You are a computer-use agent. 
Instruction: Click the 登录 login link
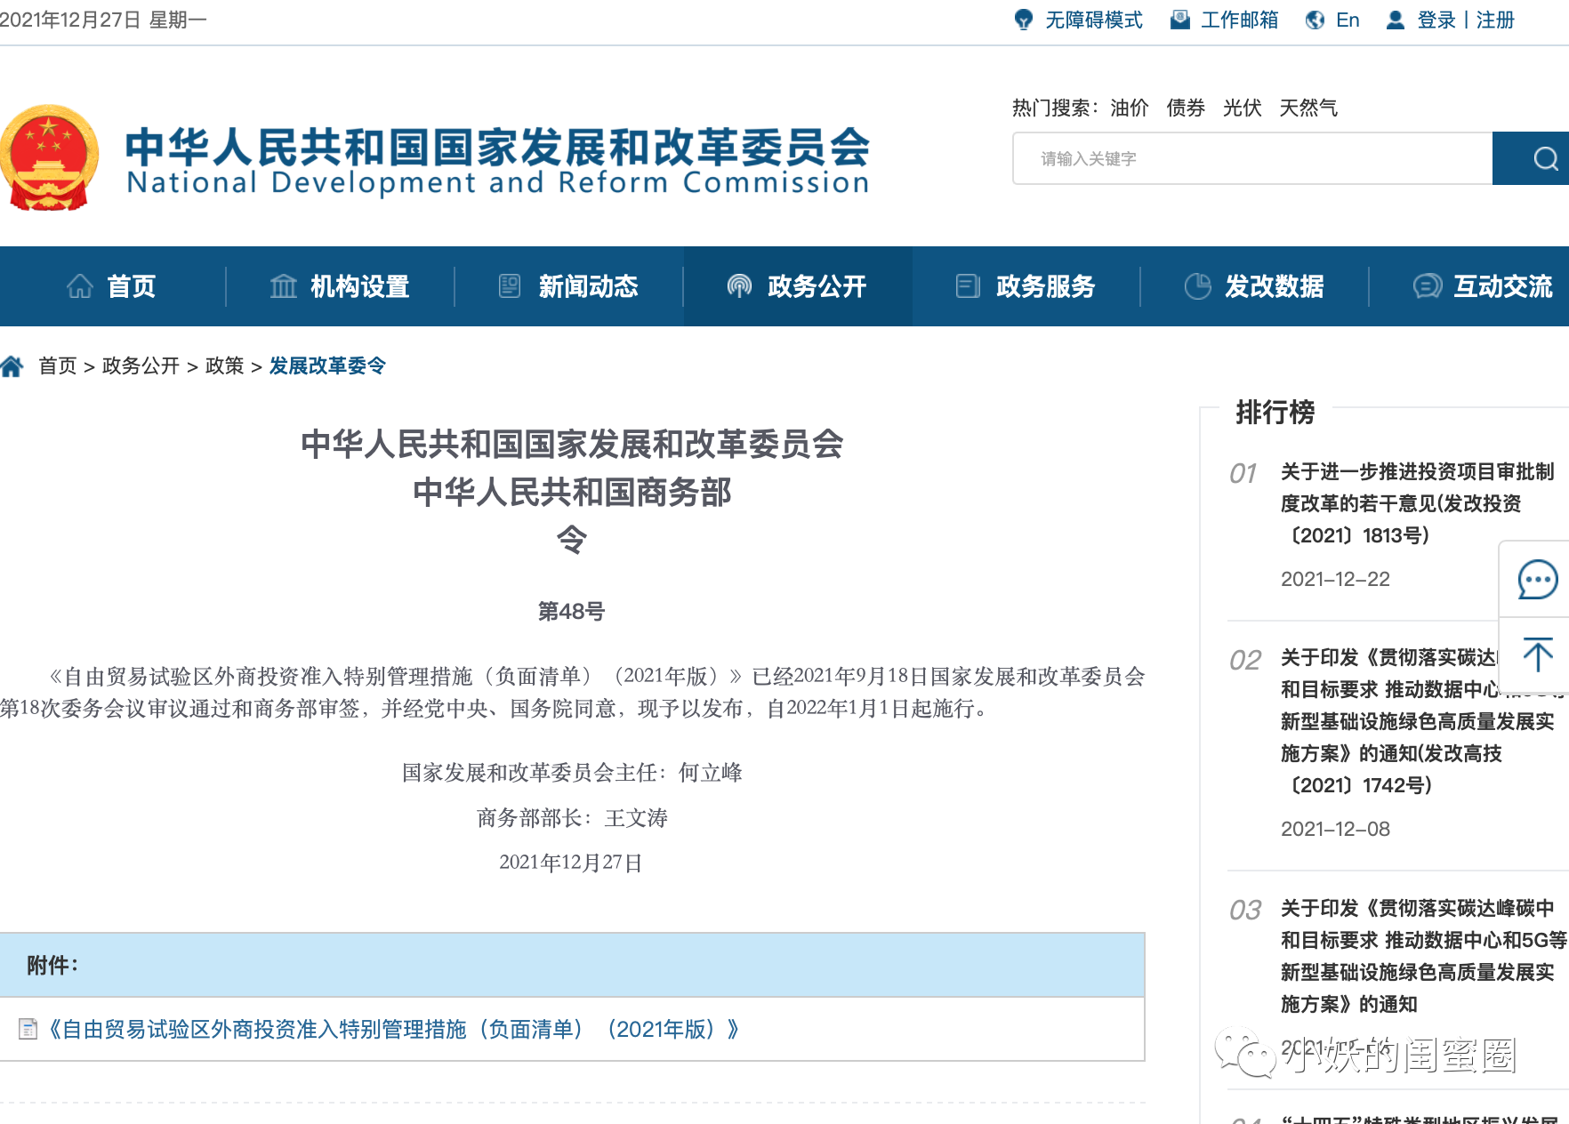click(x=1436, y=20)
